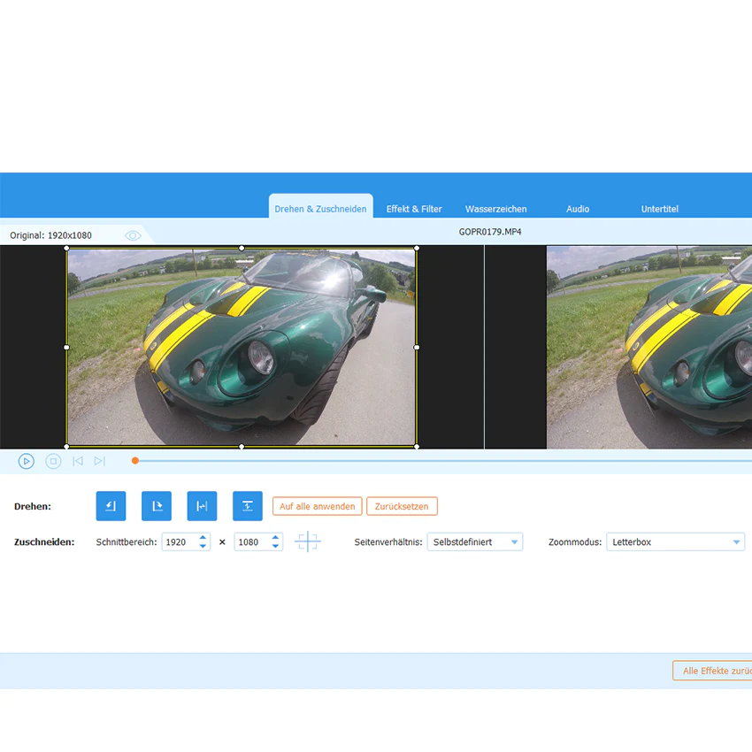
Task: Increase crop width 1920 value
Action: tap(203, 538)
